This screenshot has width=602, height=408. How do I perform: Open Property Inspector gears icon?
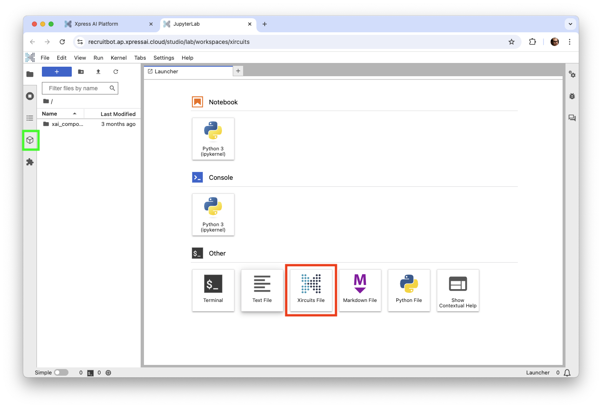(572, 74)
